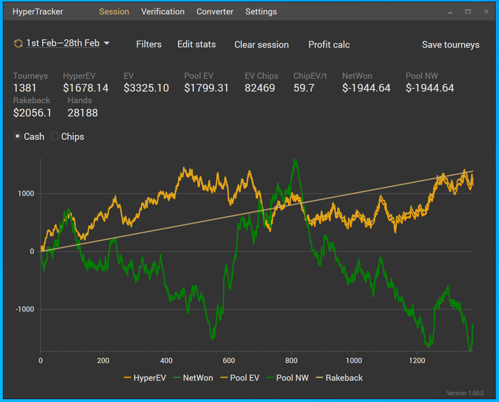
Task: Click Clear session
Action: (262, 45)
